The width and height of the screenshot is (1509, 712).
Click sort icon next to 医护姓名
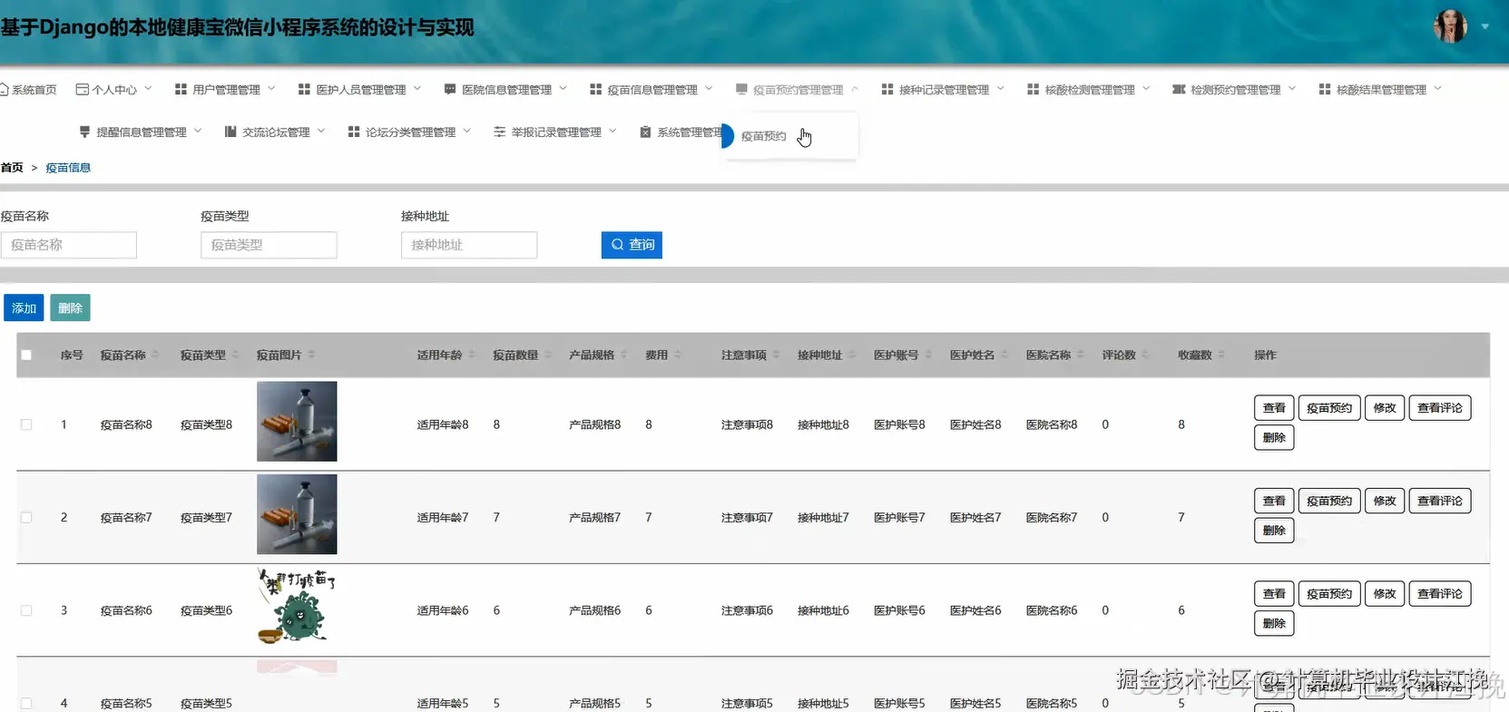[1005, 355]
